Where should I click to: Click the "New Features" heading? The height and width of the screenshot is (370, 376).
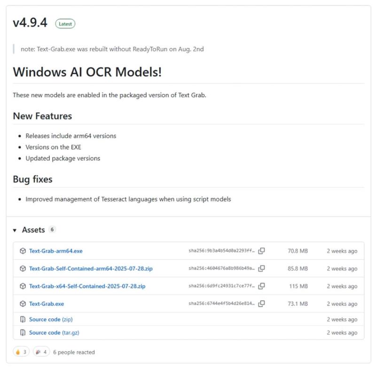pyautogui.click(x=42, y=116)
